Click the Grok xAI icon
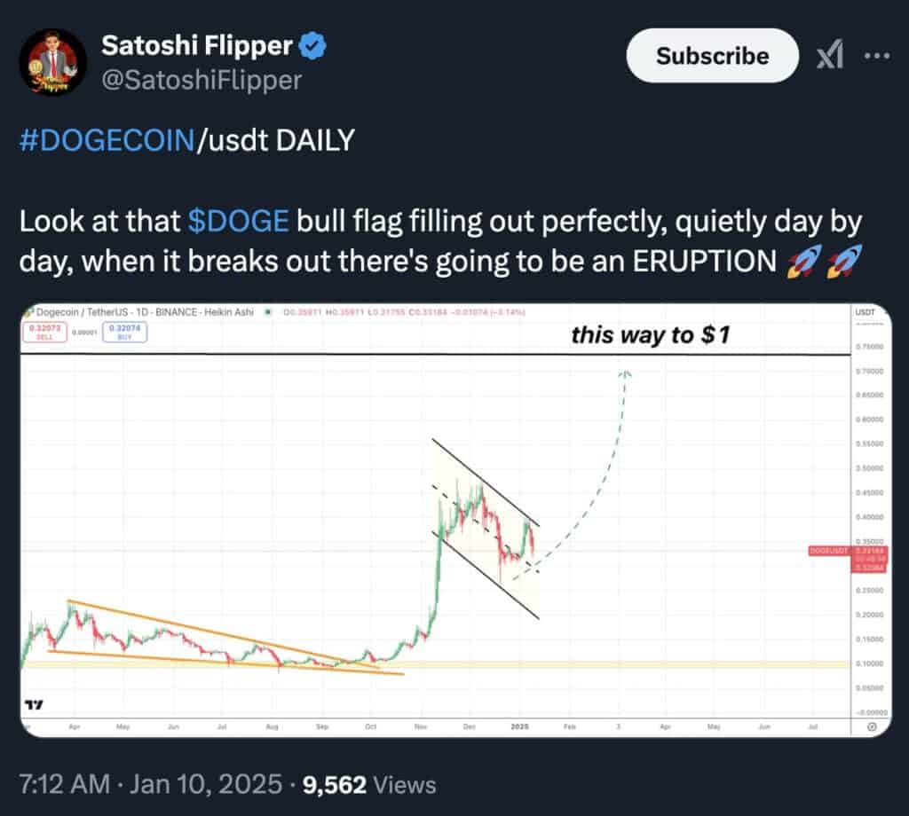The width and height of the screenshot is (909, 816). click(830, 57)
